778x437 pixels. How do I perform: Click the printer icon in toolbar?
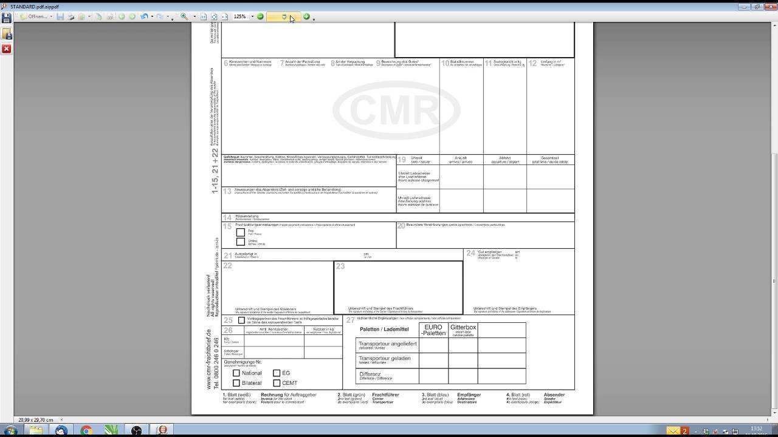coord(71,17)
